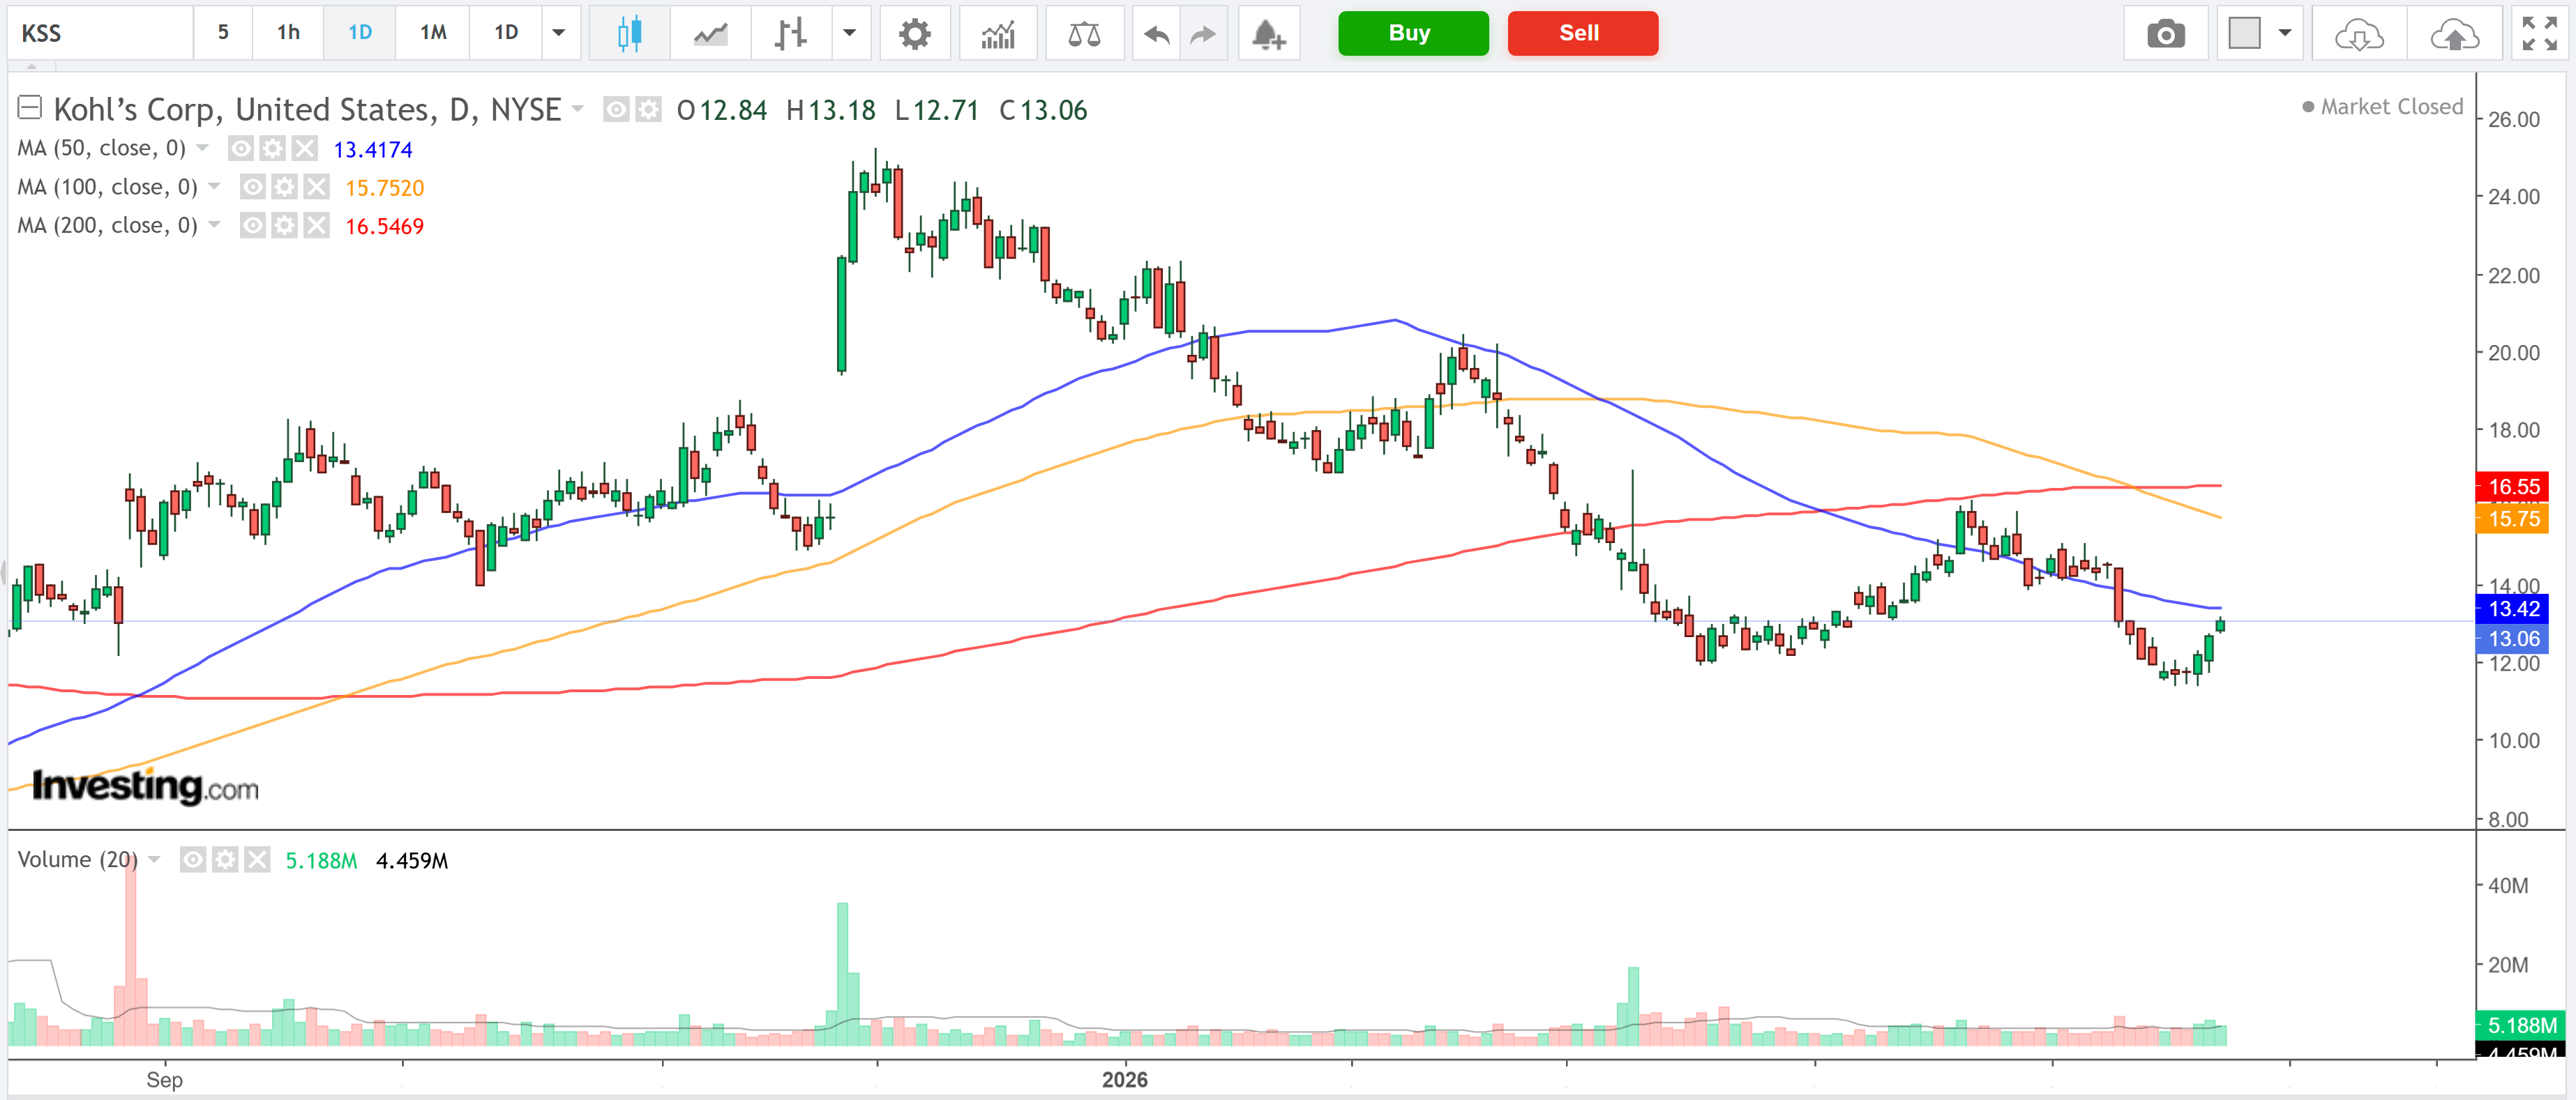The height and width of the screenshot is (1100, 2576).
Task: Collapse the top toolbar with the small arrow
Action: pos(31,66)
